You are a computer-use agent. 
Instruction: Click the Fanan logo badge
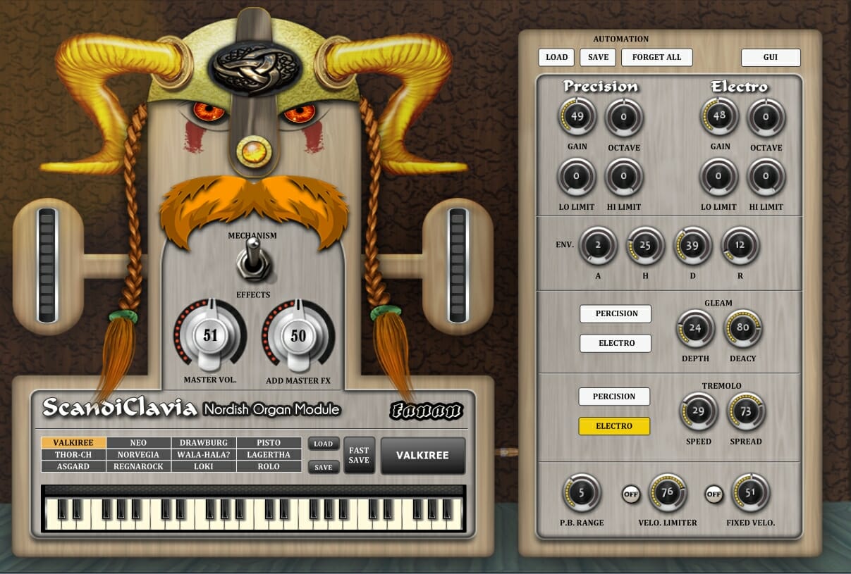click(425, 411)
